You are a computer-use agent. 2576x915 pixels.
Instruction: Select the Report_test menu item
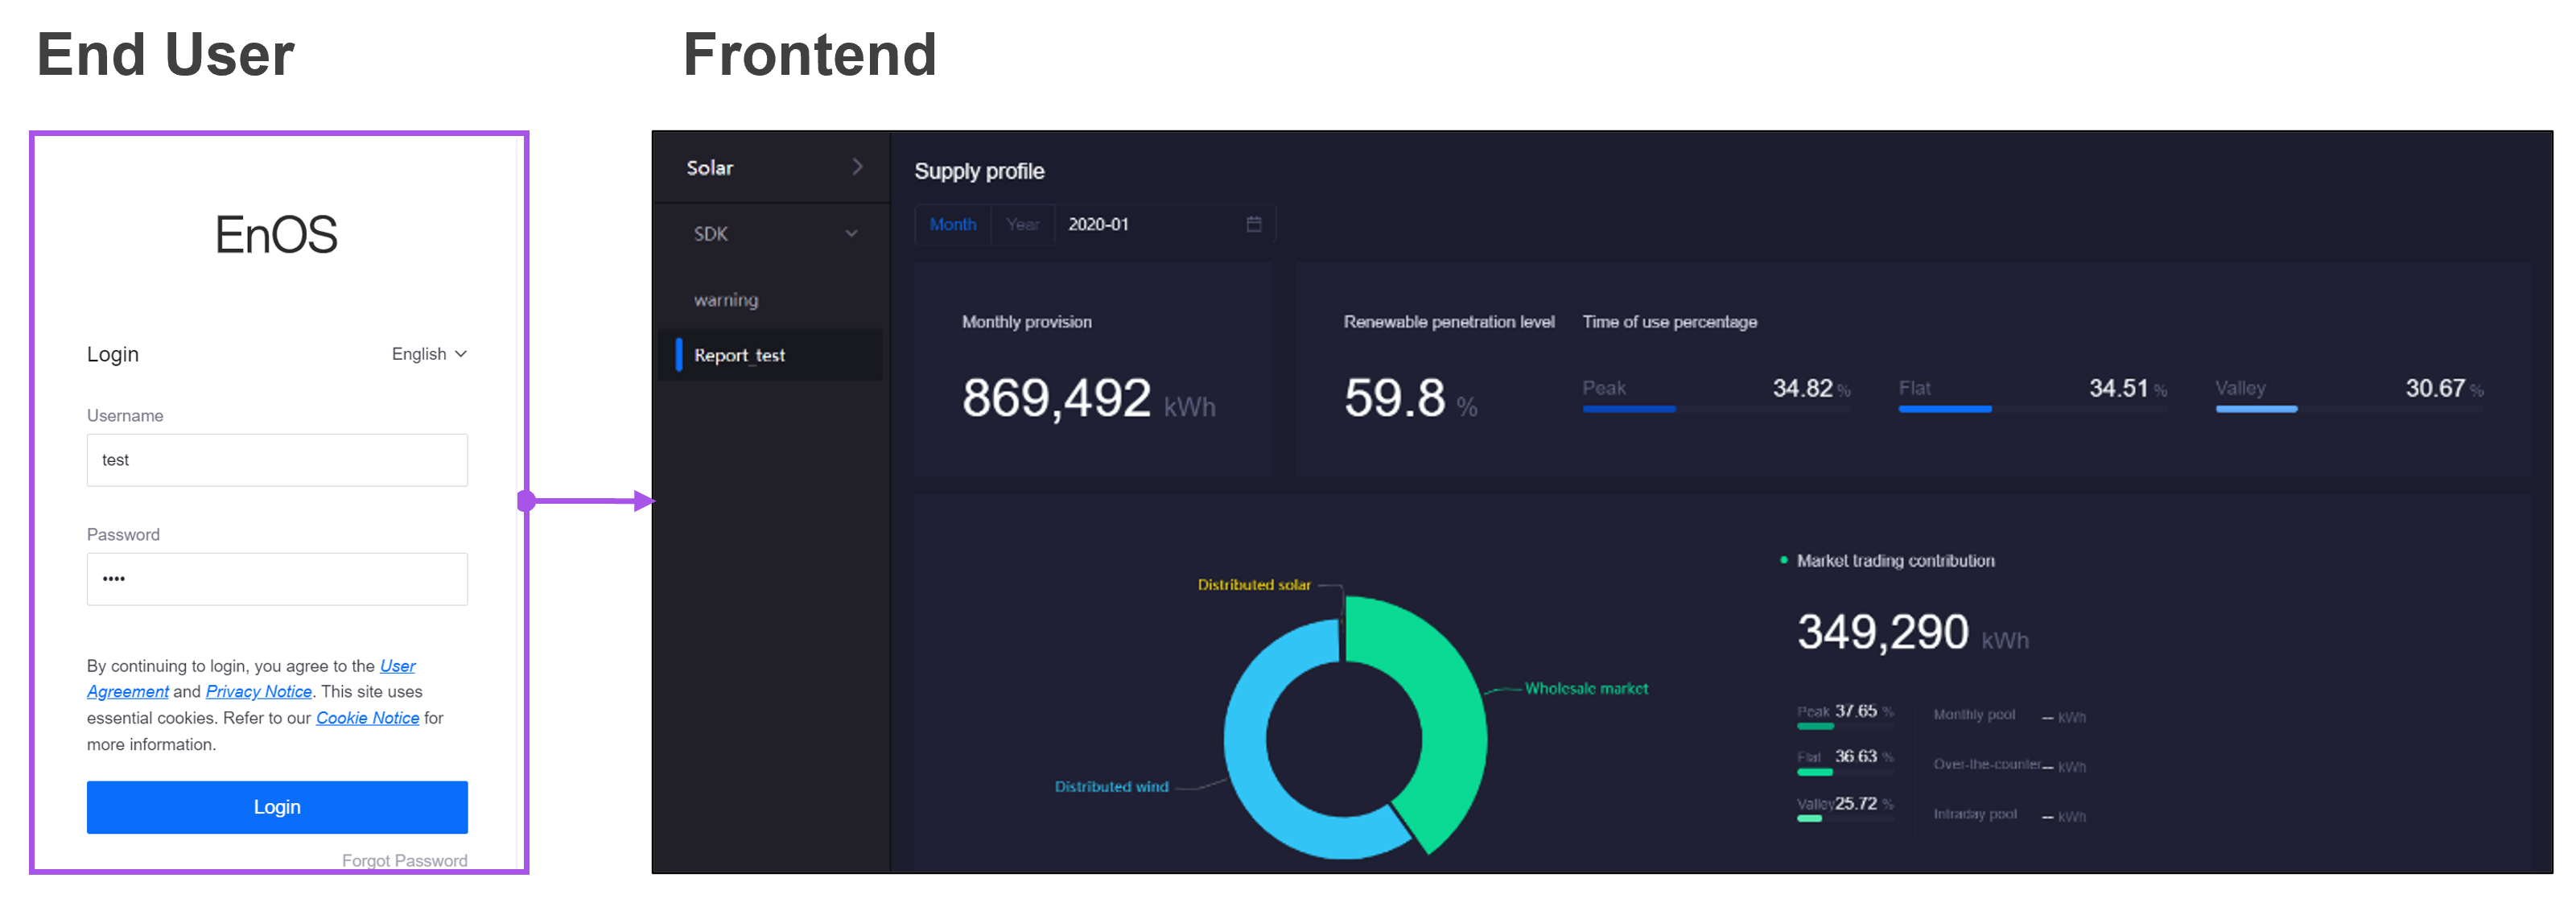pyautogui.click(x=739, y=355)
